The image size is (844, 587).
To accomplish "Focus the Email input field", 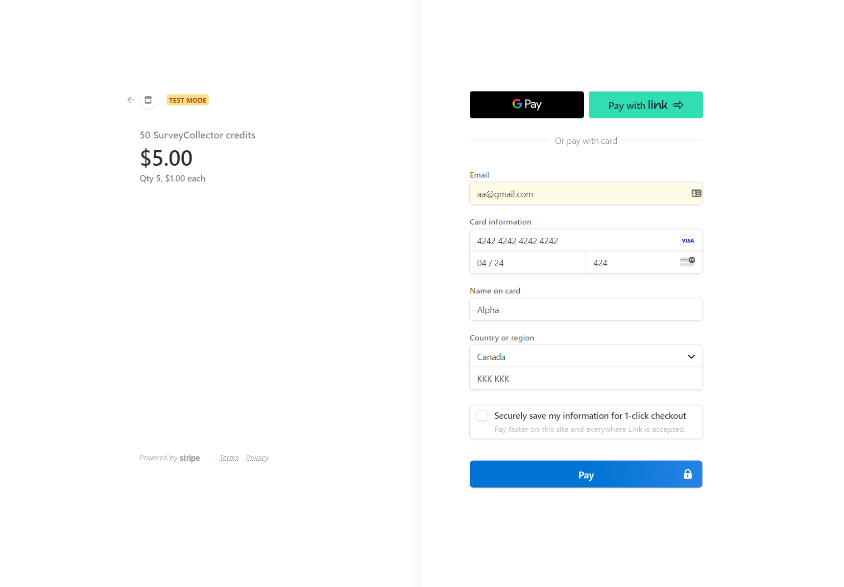I will coord(578,194).
